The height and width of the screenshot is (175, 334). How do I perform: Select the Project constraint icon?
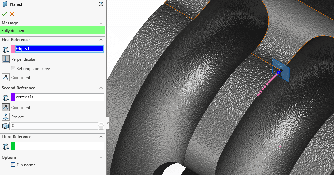coord(6,117)
